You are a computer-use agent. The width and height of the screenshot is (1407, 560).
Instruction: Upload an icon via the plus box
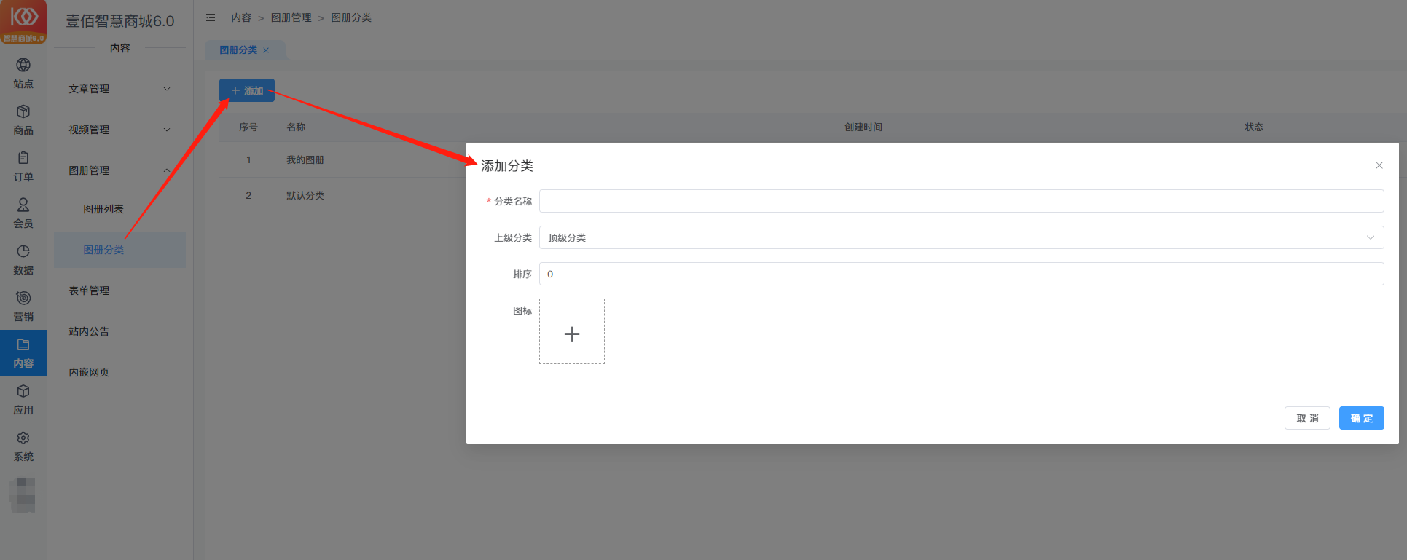click(x=572, y=331)
